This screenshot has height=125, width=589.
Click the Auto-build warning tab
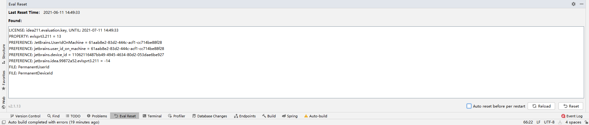coord(315,116)
